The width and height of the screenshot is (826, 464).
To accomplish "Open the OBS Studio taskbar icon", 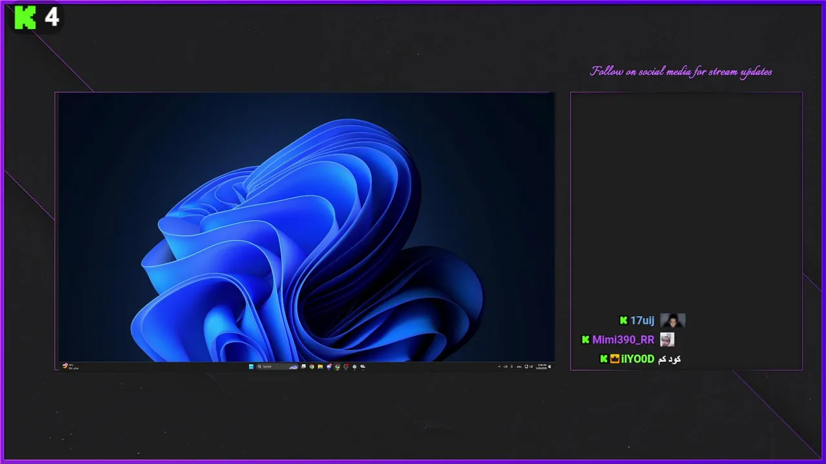I will coord(346,367).
